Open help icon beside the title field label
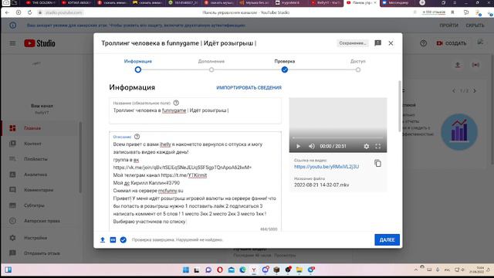Screen dimensions: 494x278 pos(176,103)
